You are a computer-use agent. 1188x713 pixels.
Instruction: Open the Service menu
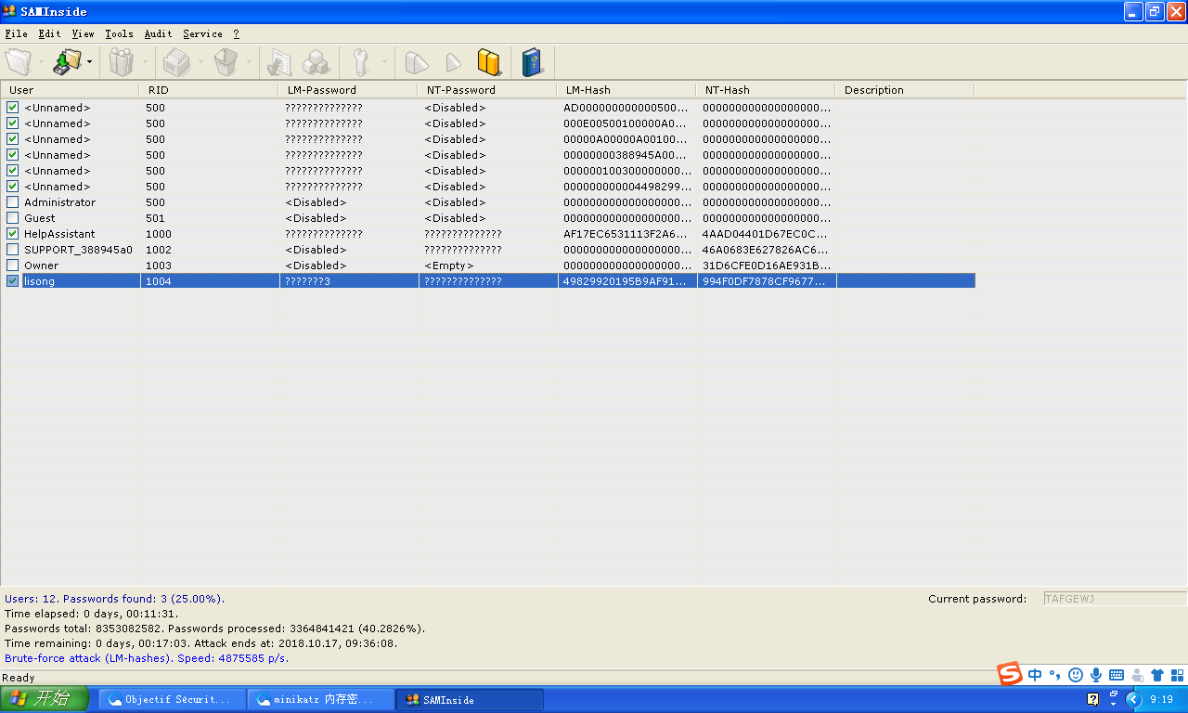(202, 33)
